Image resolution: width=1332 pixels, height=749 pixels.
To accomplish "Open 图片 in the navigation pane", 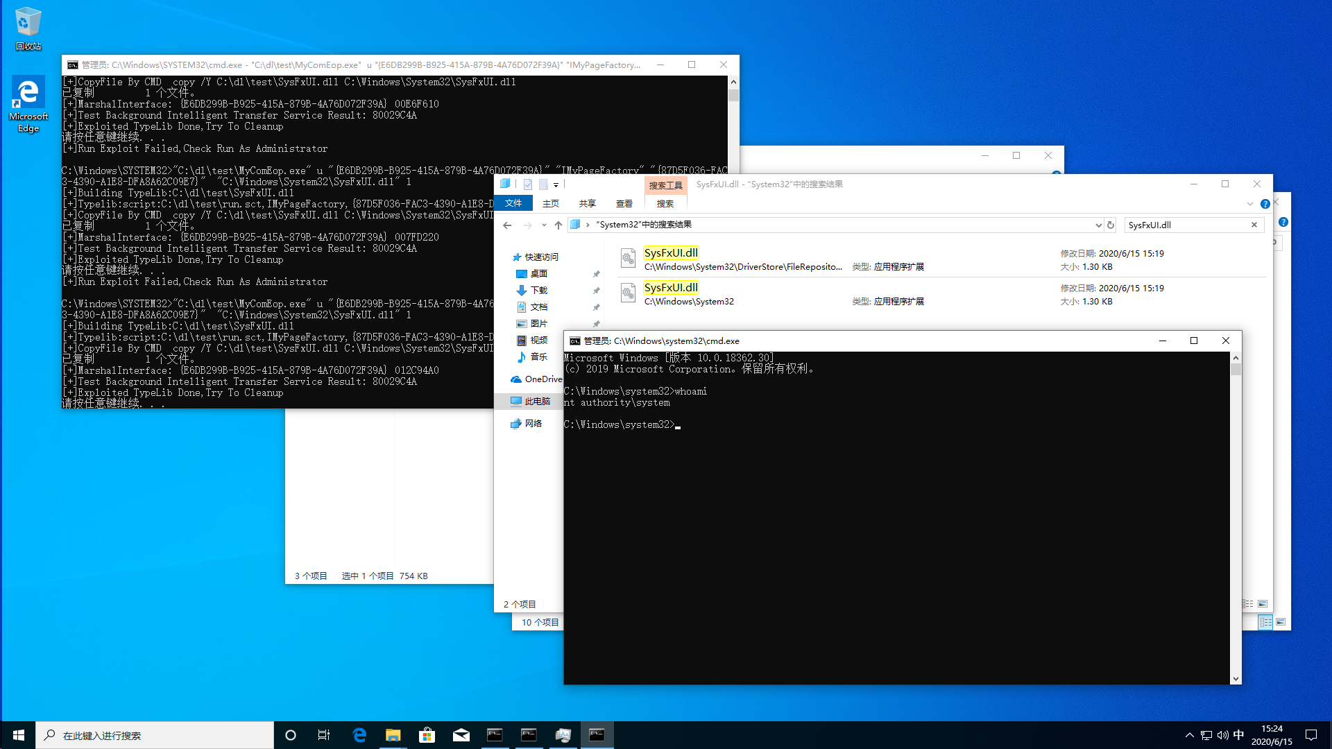I will coord(539,323).
